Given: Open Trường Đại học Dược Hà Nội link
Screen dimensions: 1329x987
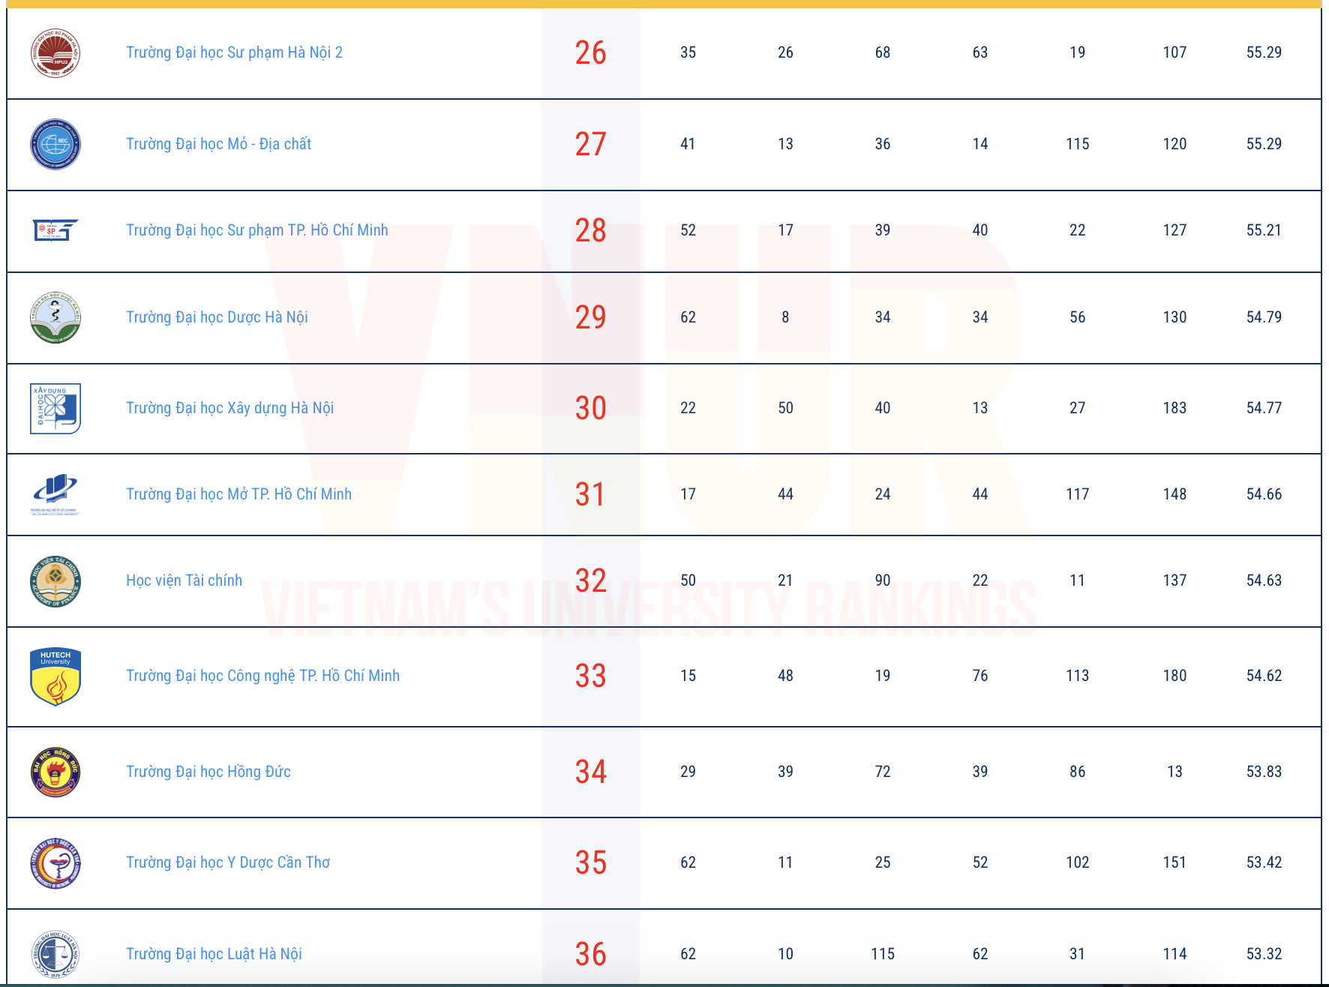Looking at the screenshot, I should tap(217, 317).
